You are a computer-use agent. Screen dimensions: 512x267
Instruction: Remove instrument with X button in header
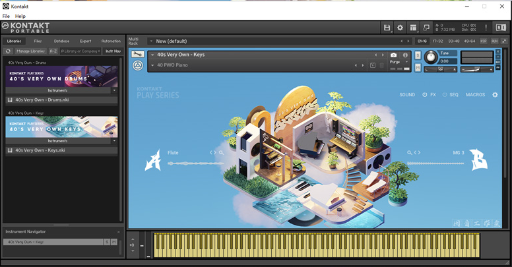pyautogui.click(x=498, y=51)
